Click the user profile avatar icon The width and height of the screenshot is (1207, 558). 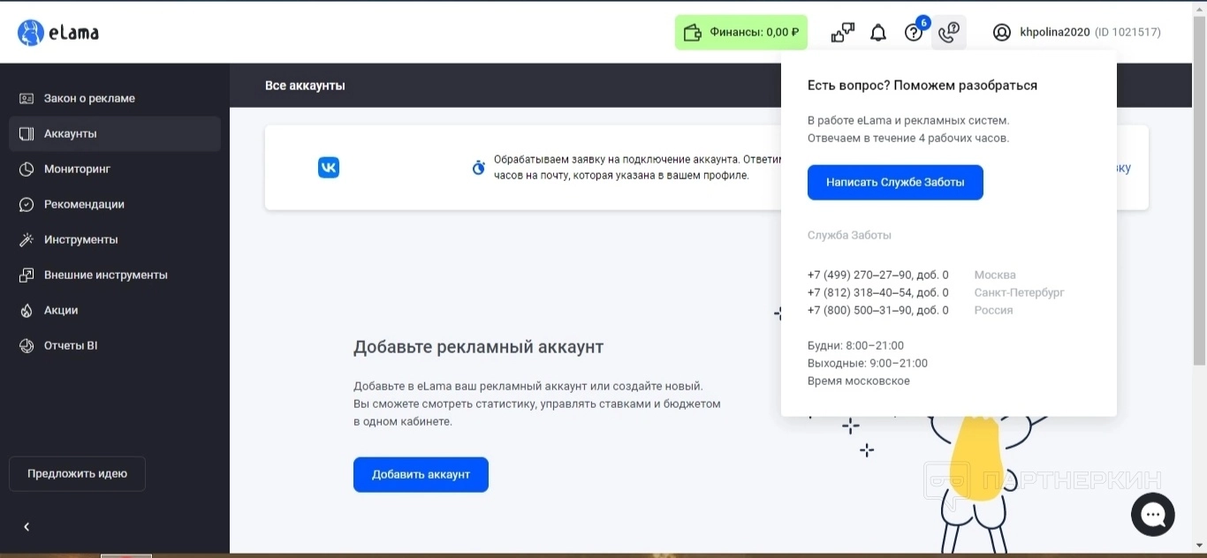point(1002,33)
